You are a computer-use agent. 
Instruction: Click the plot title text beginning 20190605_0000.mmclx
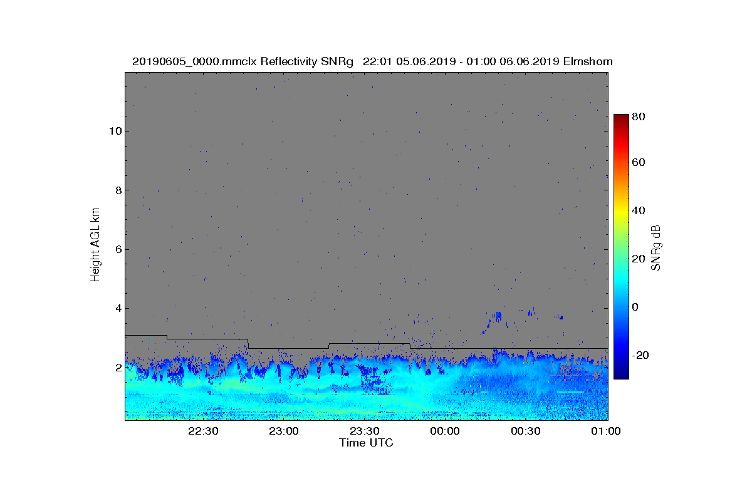[x=372, y=61]
